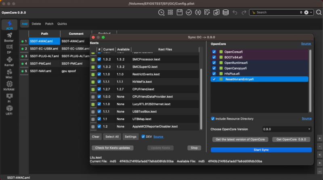Select the Kernel sidebar icon
This screenshot has height=180, width=323.
pyautogui.click(x=9, y=61)
